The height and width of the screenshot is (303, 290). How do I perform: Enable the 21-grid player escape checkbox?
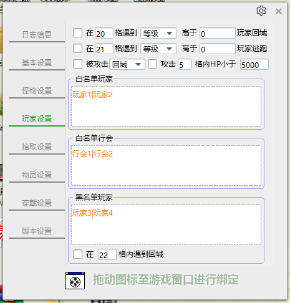click(77, 49)
